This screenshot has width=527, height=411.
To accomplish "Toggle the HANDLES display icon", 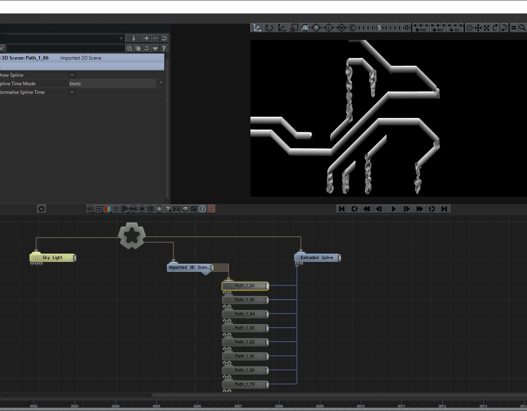I will pos(151,209).
